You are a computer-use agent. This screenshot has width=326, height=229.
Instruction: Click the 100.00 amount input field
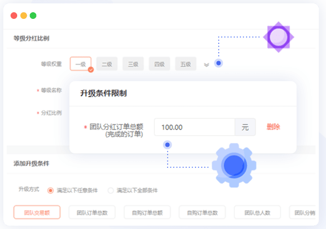click(194, 127)
